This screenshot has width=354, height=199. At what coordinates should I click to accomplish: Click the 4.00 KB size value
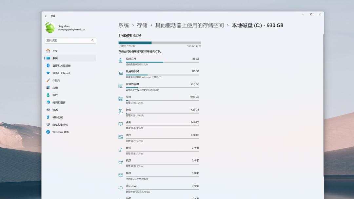click(195, 135)
